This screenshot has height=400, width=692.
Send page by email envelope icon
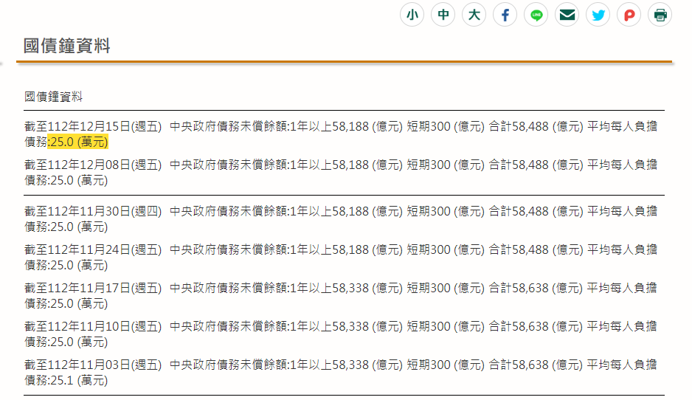567,15
